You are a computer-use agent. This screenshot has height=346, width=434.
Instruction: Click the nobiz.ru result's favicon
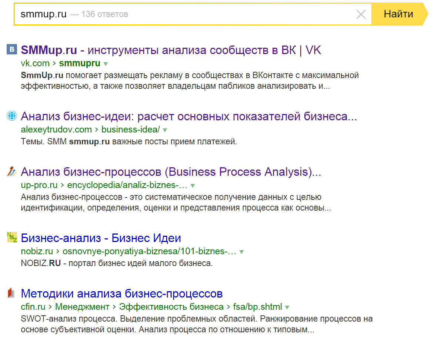click(x=11, y=238)
